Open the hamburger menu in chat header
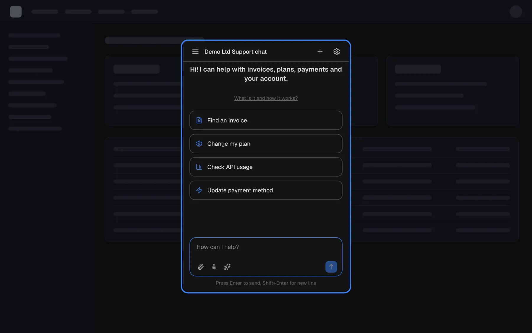The width and height of the screenshot is (532, 333). click(x=195, y=52)
